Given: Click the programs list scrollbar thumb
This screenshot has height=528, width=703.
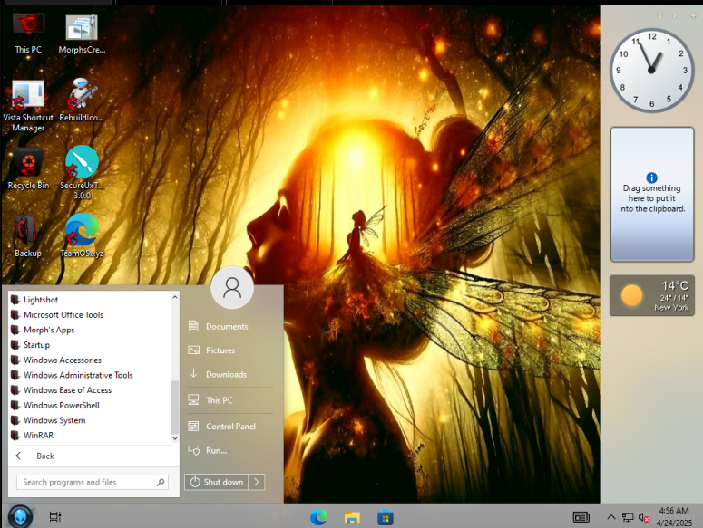Looking at the screenshot, I should [x=175, y=407].
